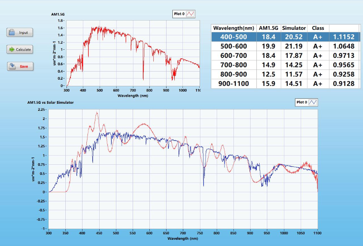Click the AM1.5G value 12.5
Image resolution: width=363 pixels, height=246 pixels.
(x=268, y=74)
